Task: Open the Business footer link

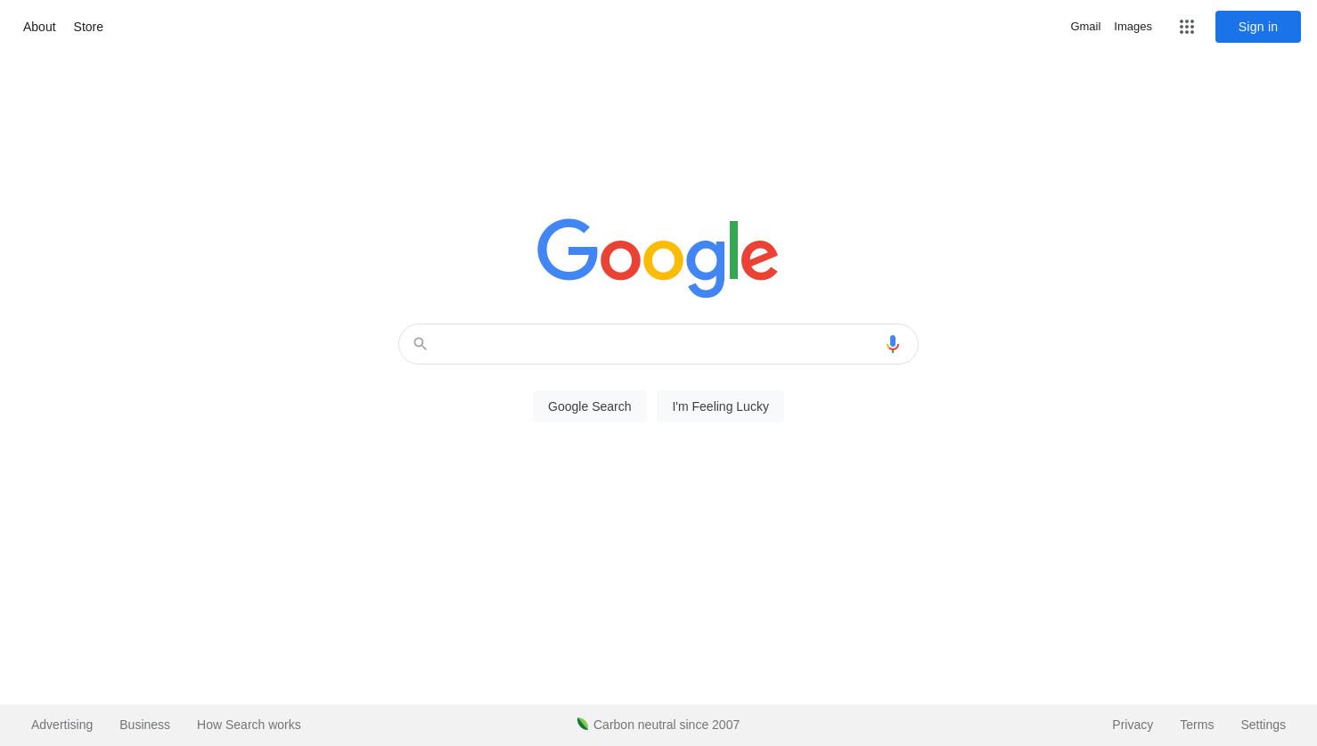Action: coord(144,725)
